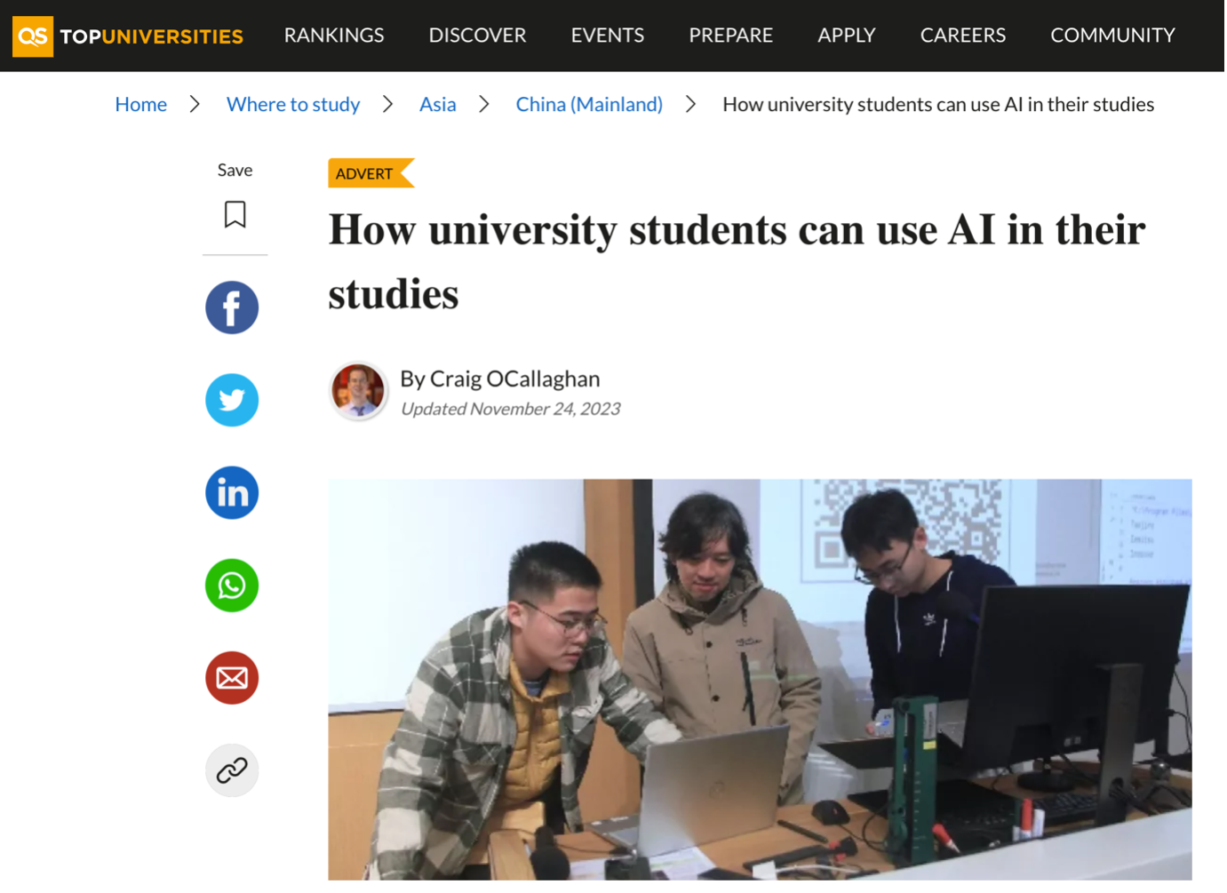The height and width of the screenshot is (893, 1227).
Task: Open the QS TopUniversities logo homepage
Action: click(128, 36)
